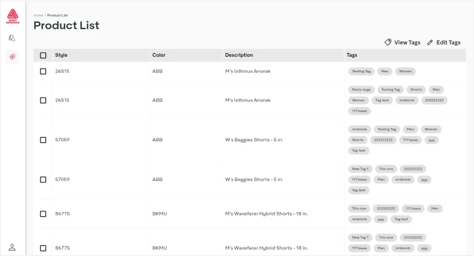Click the Style column header

coord(61,55)
